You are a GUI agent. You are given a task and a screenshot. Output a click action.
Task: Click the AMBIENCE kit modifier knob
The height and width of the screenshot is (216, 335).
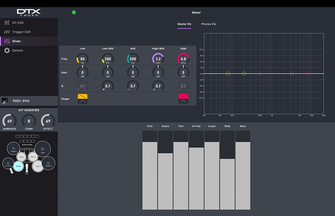(10, 121)
